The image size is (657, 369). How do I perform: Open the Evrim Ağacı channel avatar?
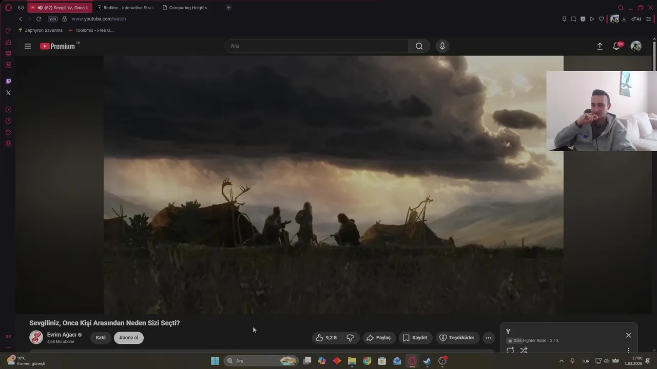click(36, 337)
